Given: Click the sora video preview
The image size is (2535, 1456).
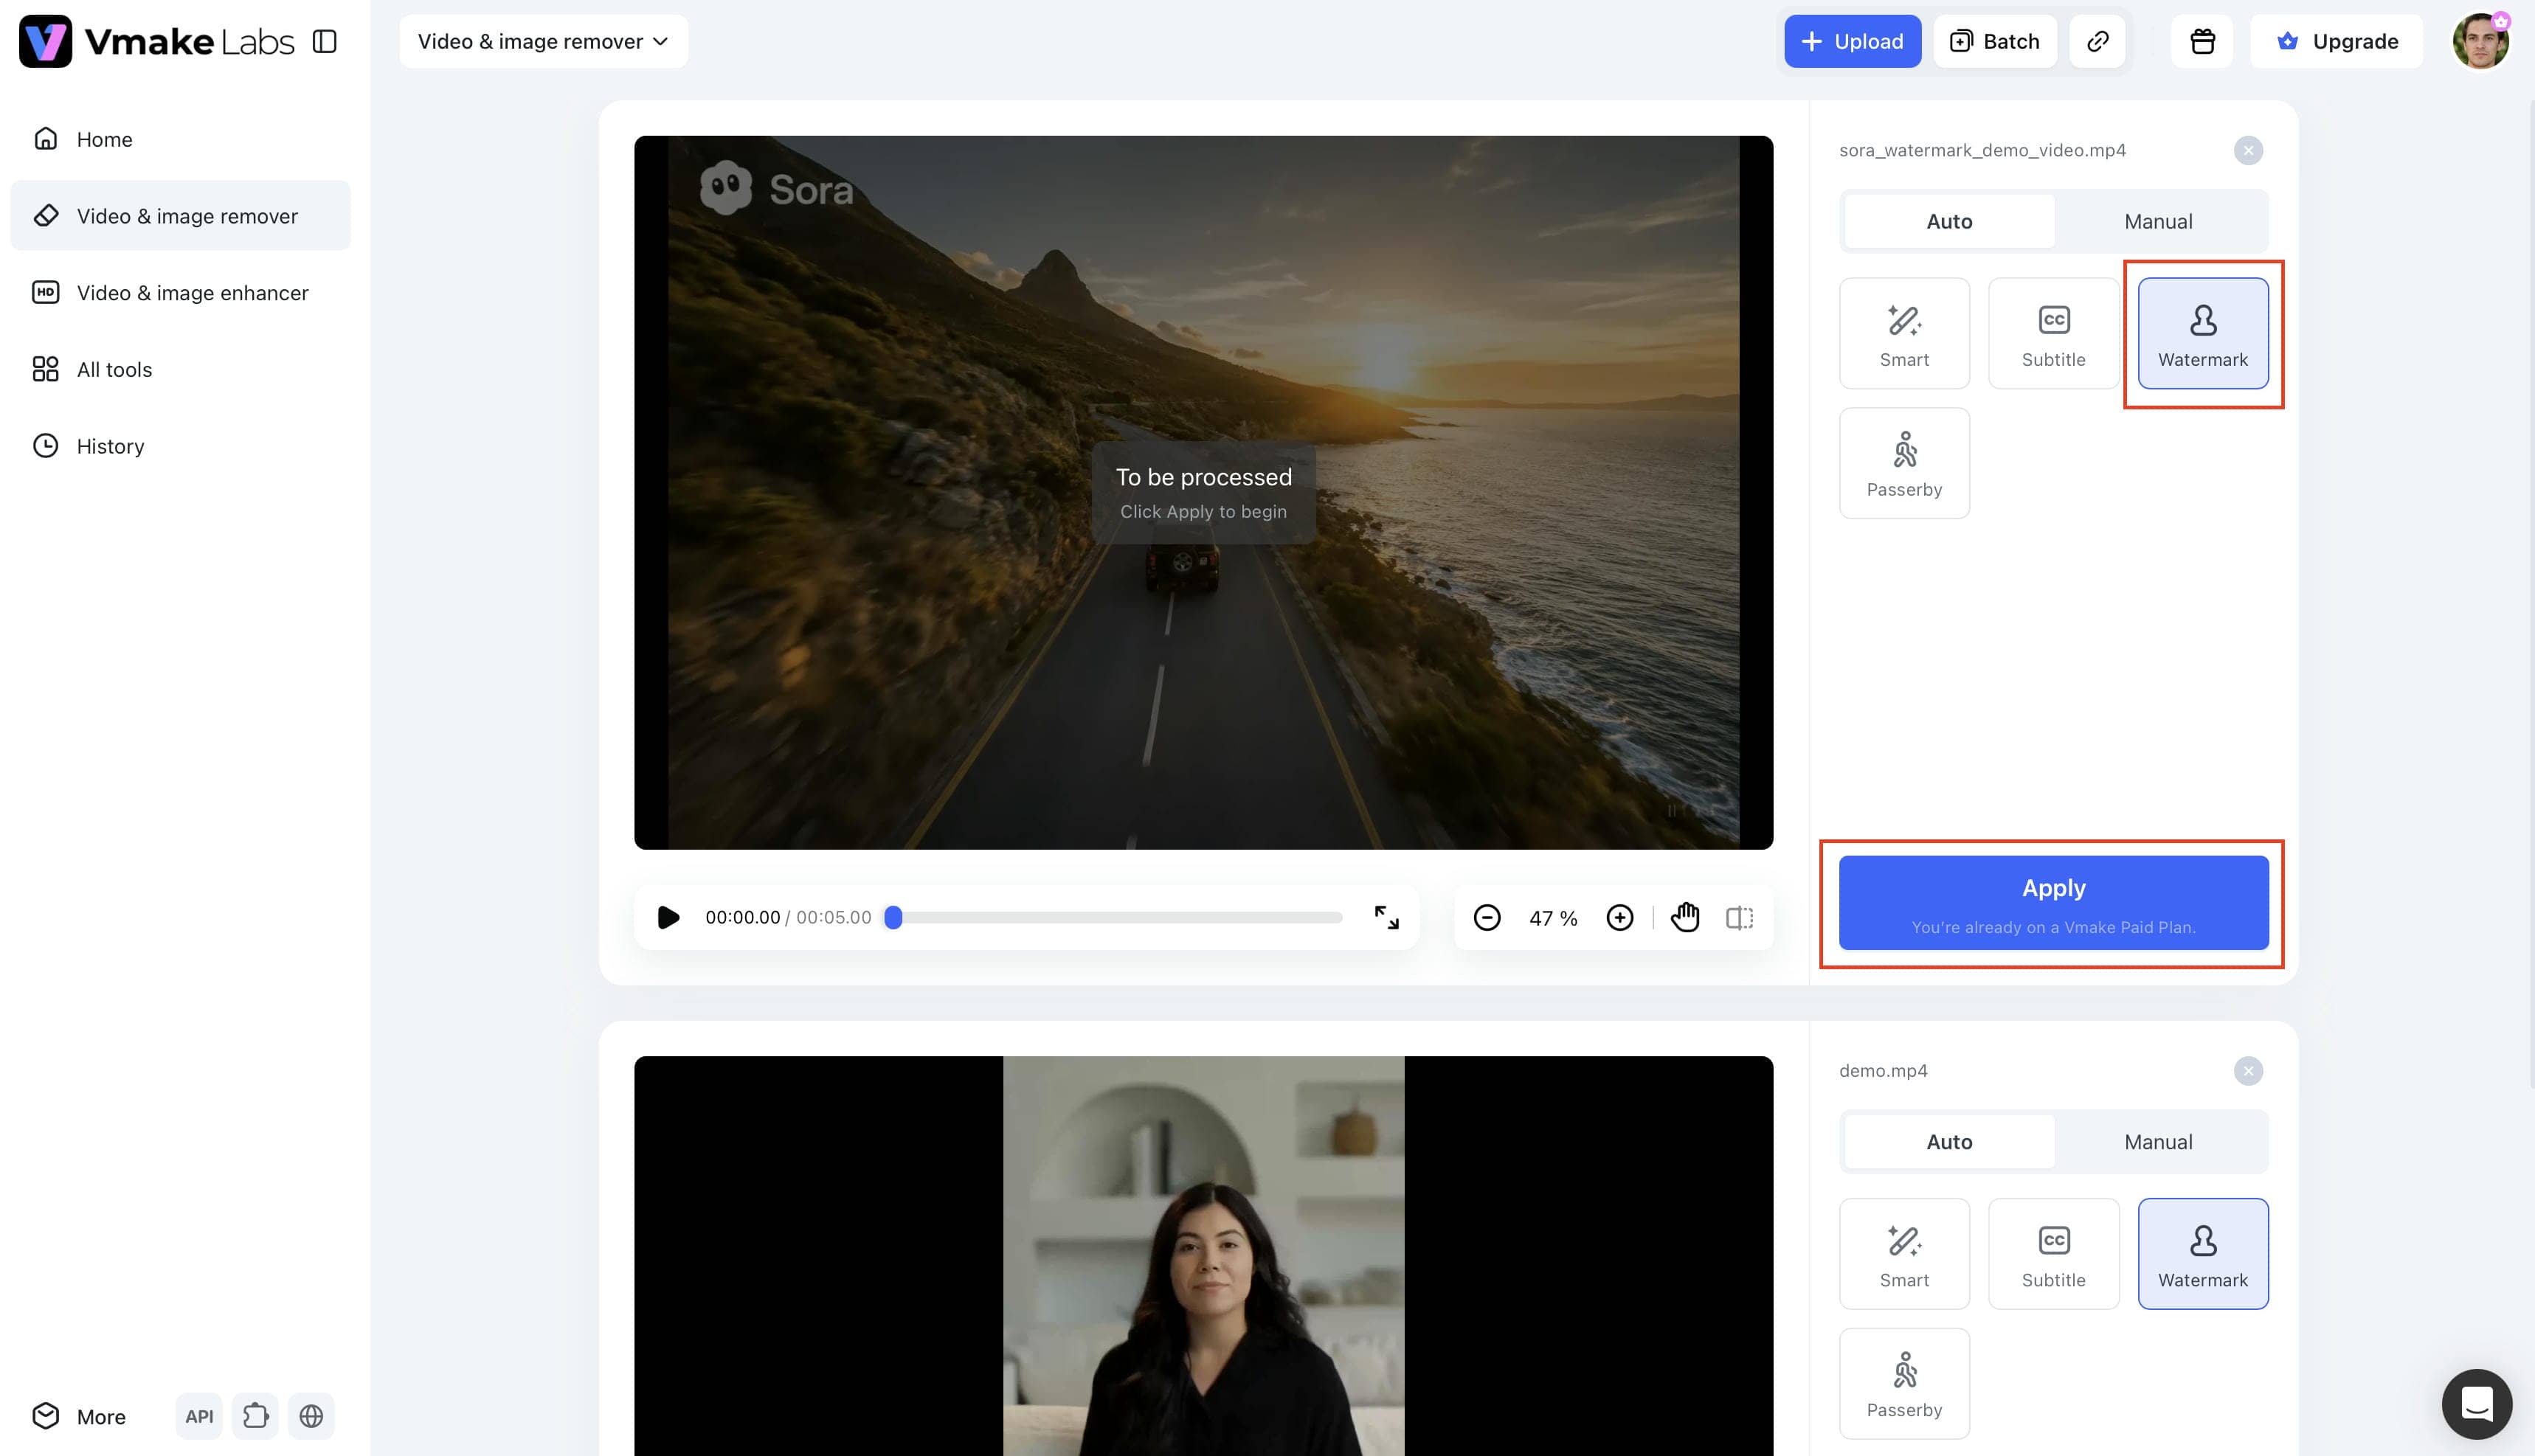Looking at the screenshot, I should point(1203,492).
